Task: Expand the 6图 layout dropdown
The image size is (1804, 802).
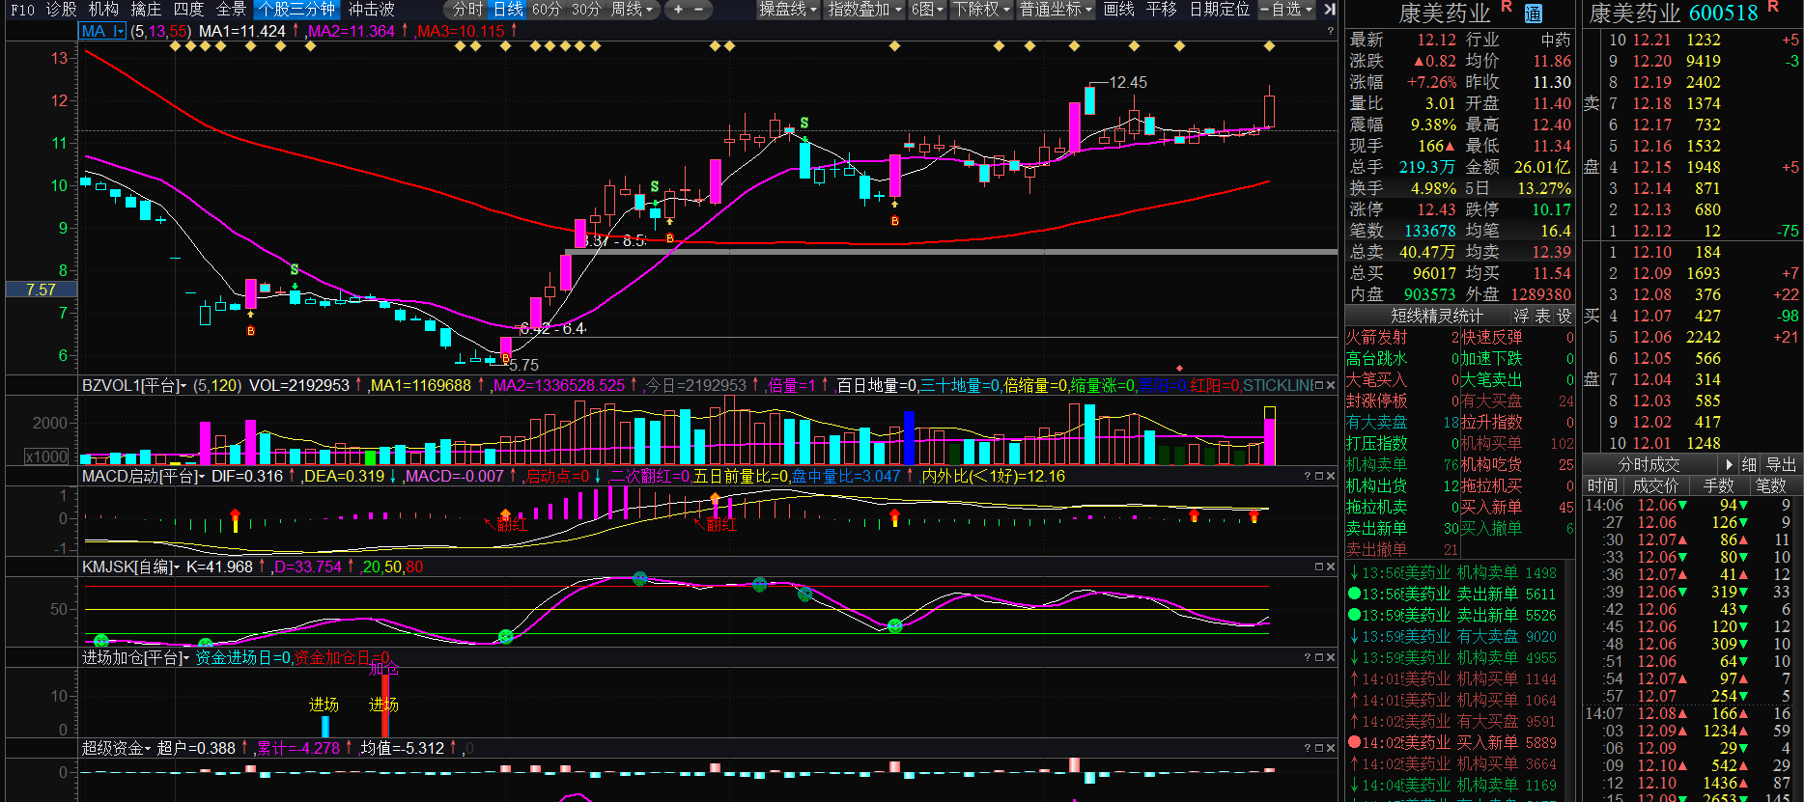Action: pyautogui.click(x=928, y=10)
